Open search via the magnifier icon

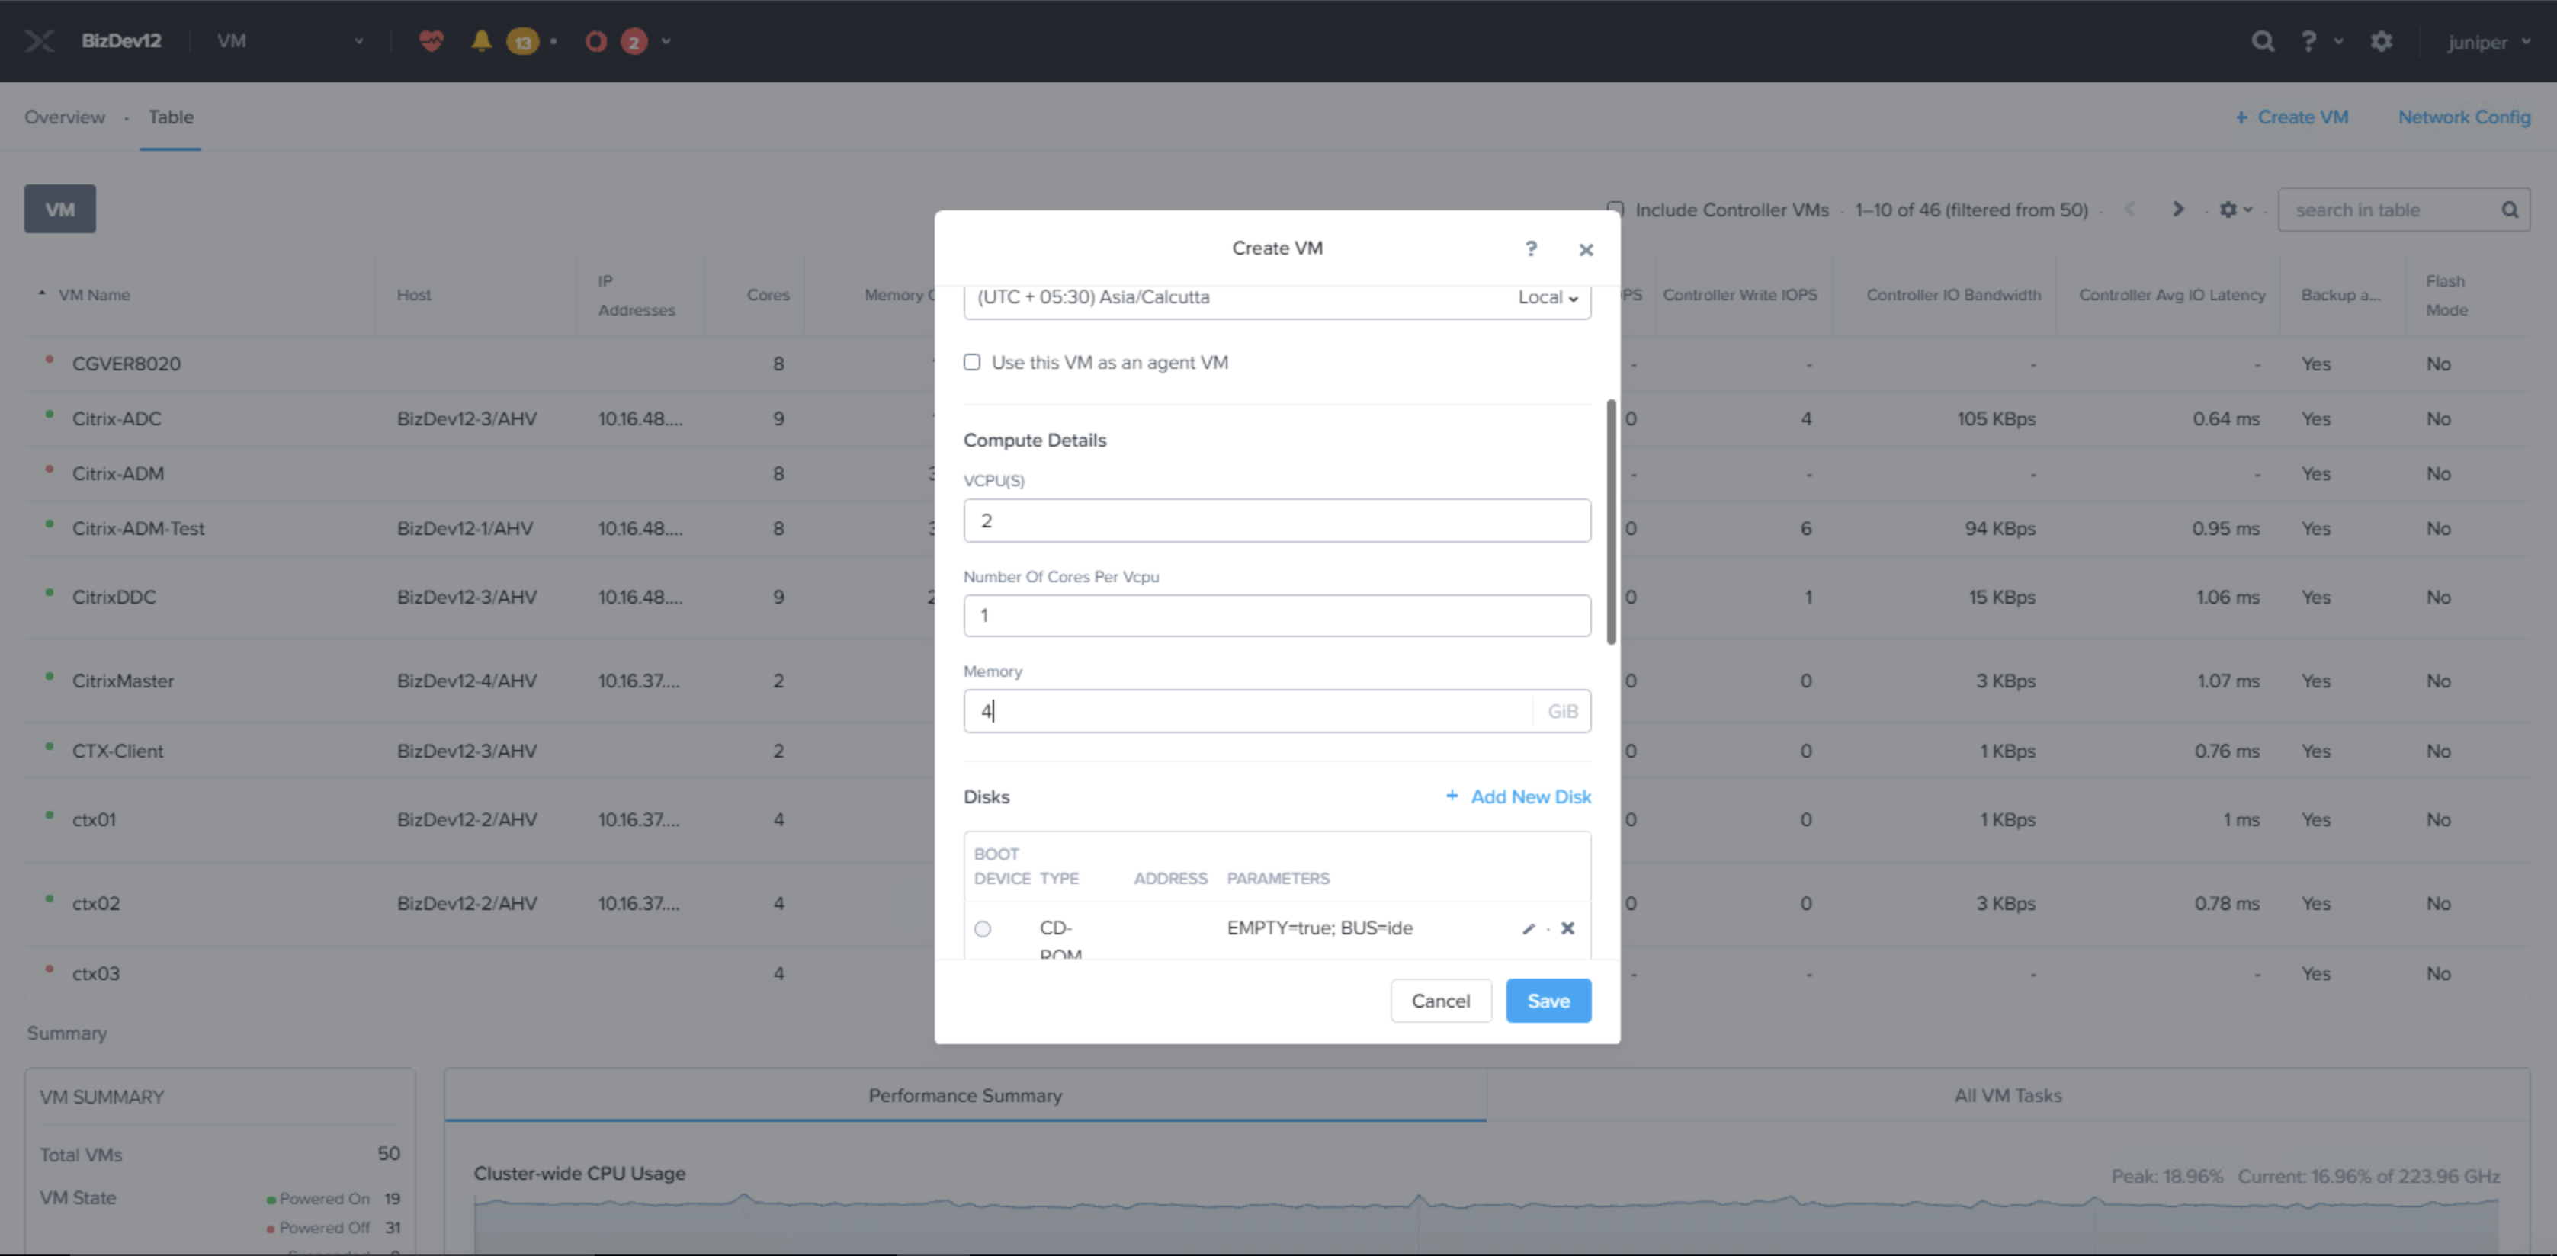(2262, 40)
